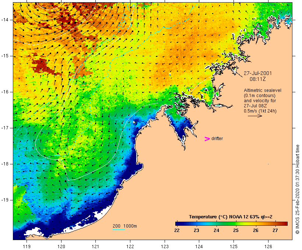This screenshot has width=302, height=250.
Task: Click latitude axis label '-16'
Action: click(5, 92)
